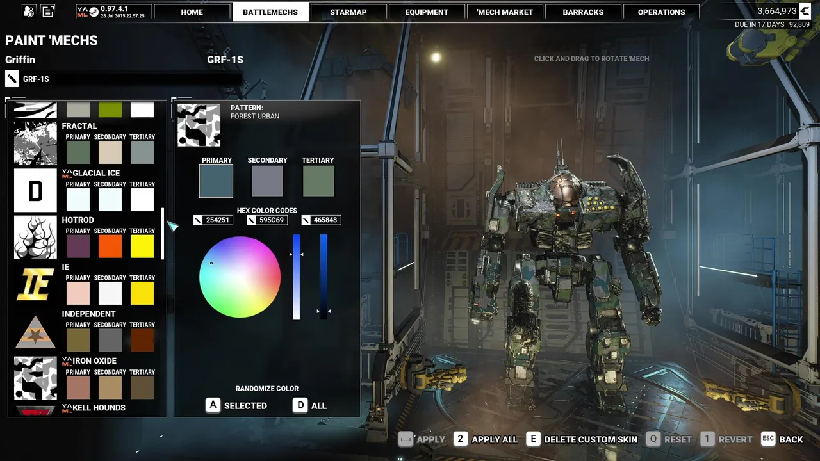The height and width of the screenshot is (461, 820).
Task: Select the Iron Oxide camo pattern thumbnail
Action: (35, 378)
